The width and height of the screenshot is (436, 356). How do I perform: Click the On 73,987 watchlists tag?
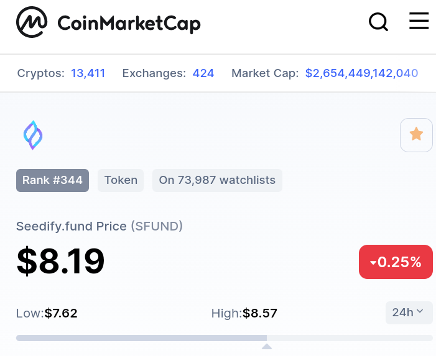pos(217,180)
